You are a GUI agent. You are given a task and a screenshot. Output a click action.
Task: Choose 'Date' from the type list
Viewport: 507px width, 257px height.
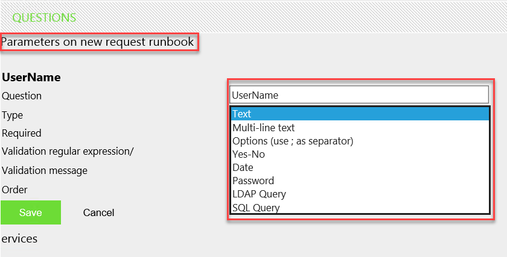(x=243, y=167)
